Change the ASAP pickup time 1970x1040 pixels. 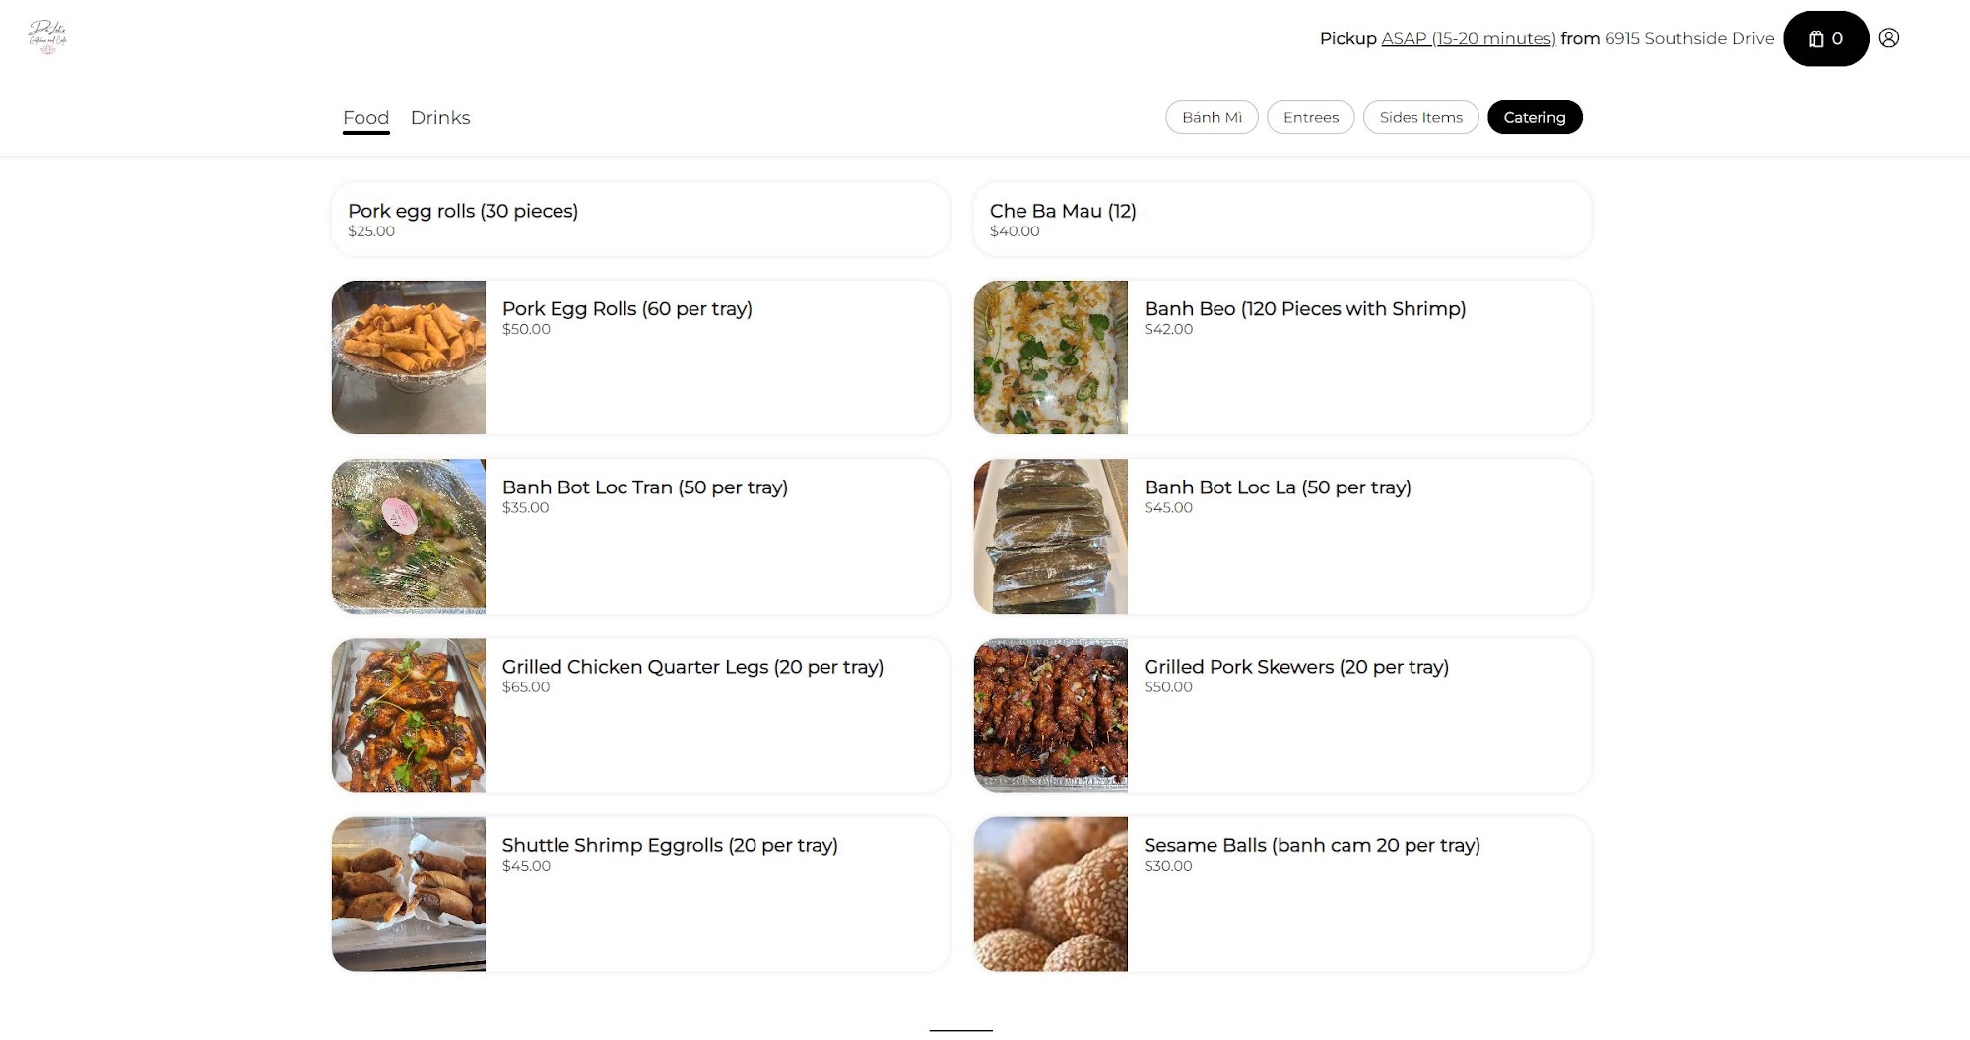tap(1468, 38)
